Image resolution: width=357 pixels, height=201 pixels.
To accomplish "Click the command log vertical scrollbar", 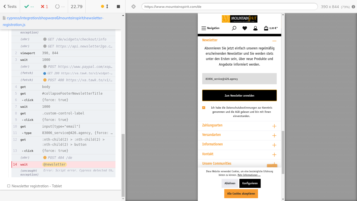I will (123, 165).
